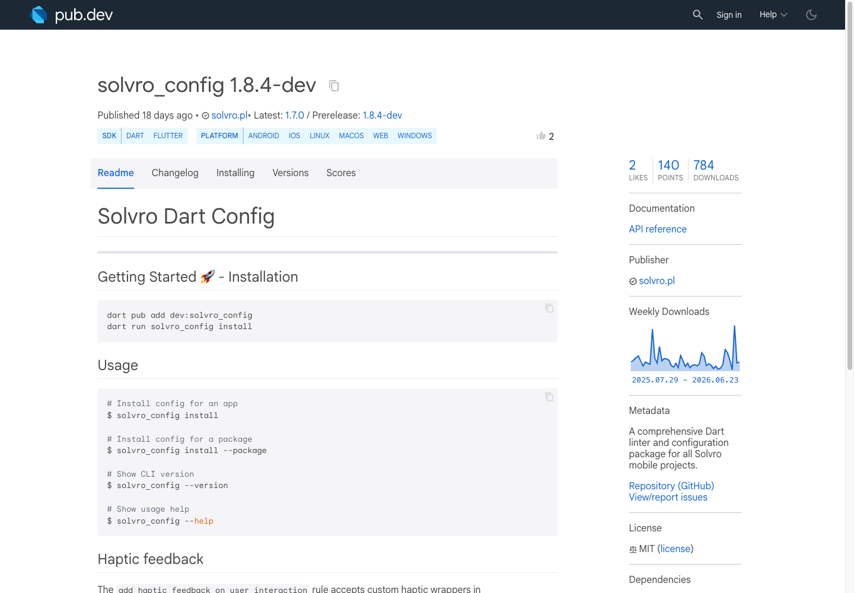Select the IOS platform tag
This screenshot has width=854, height=593.
tap(295, 136)
